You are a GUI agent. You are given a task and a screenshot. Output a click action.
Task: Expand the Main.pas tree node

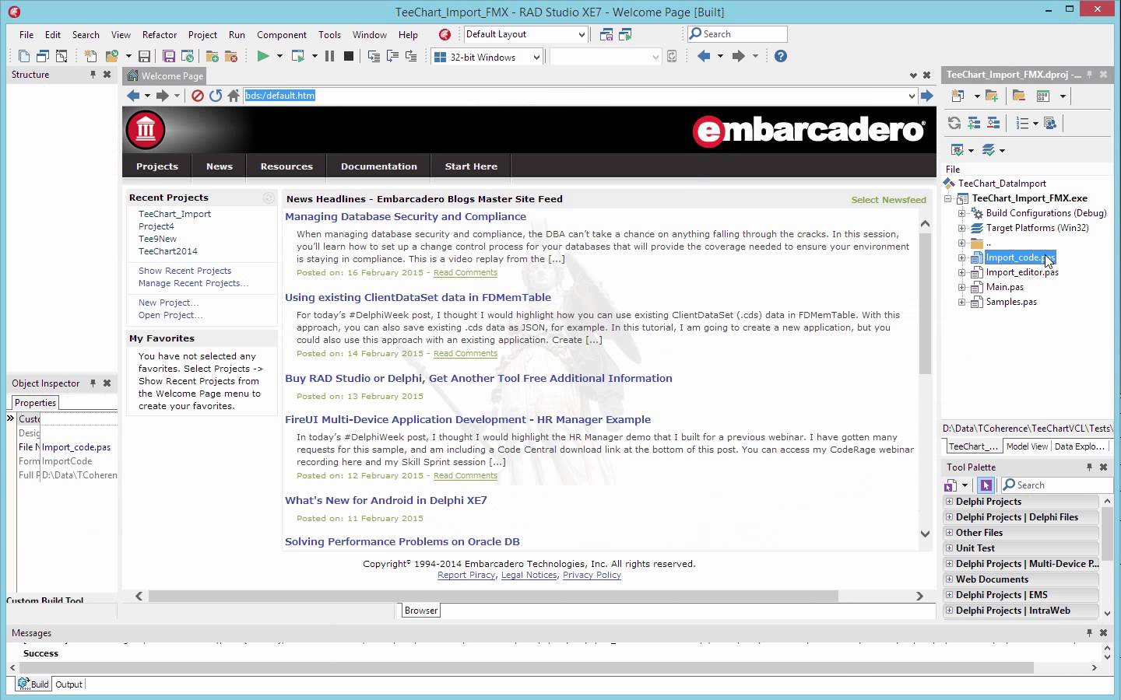962,287
